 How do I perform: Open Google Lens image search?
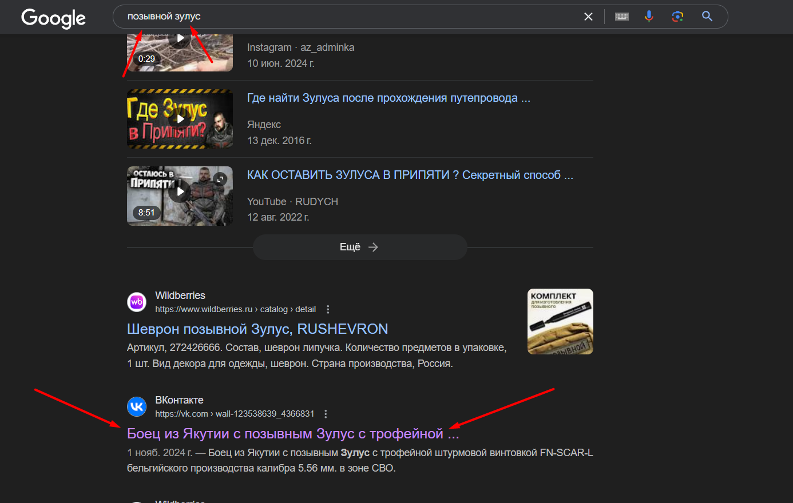pyautogui.click(x=678, y=17)
